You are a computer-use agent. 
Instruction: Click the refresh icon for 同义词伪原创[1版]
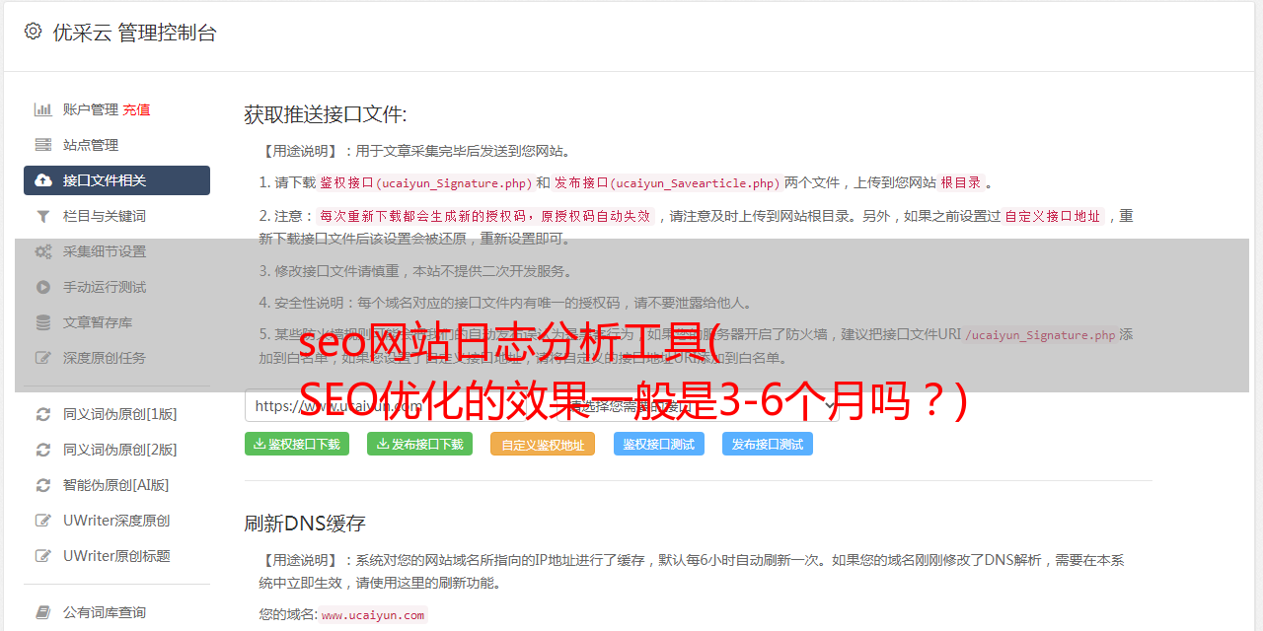tap(43, 414)
